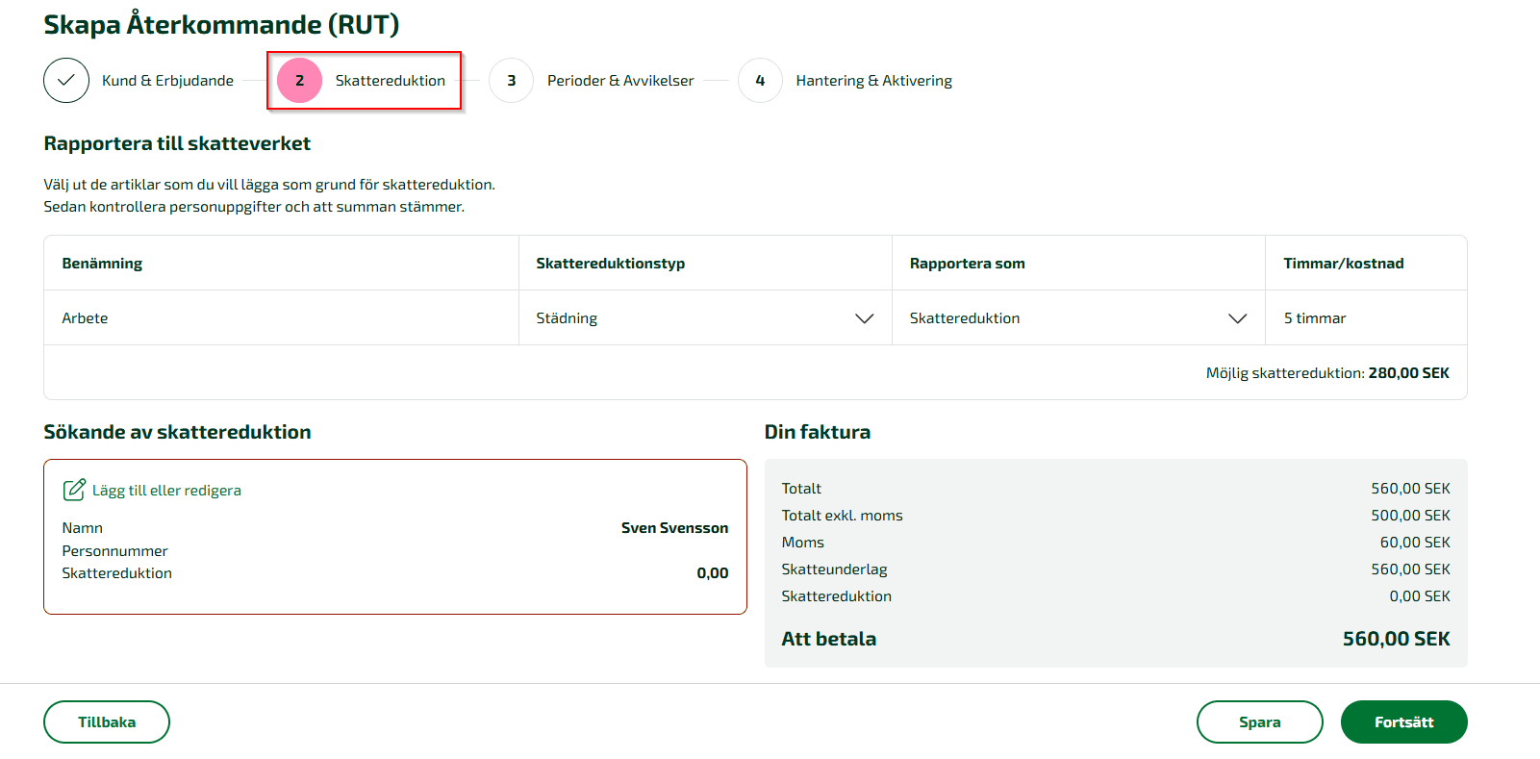
Task: Expand chevron in the Rapportera som field
Action: 1238,318
